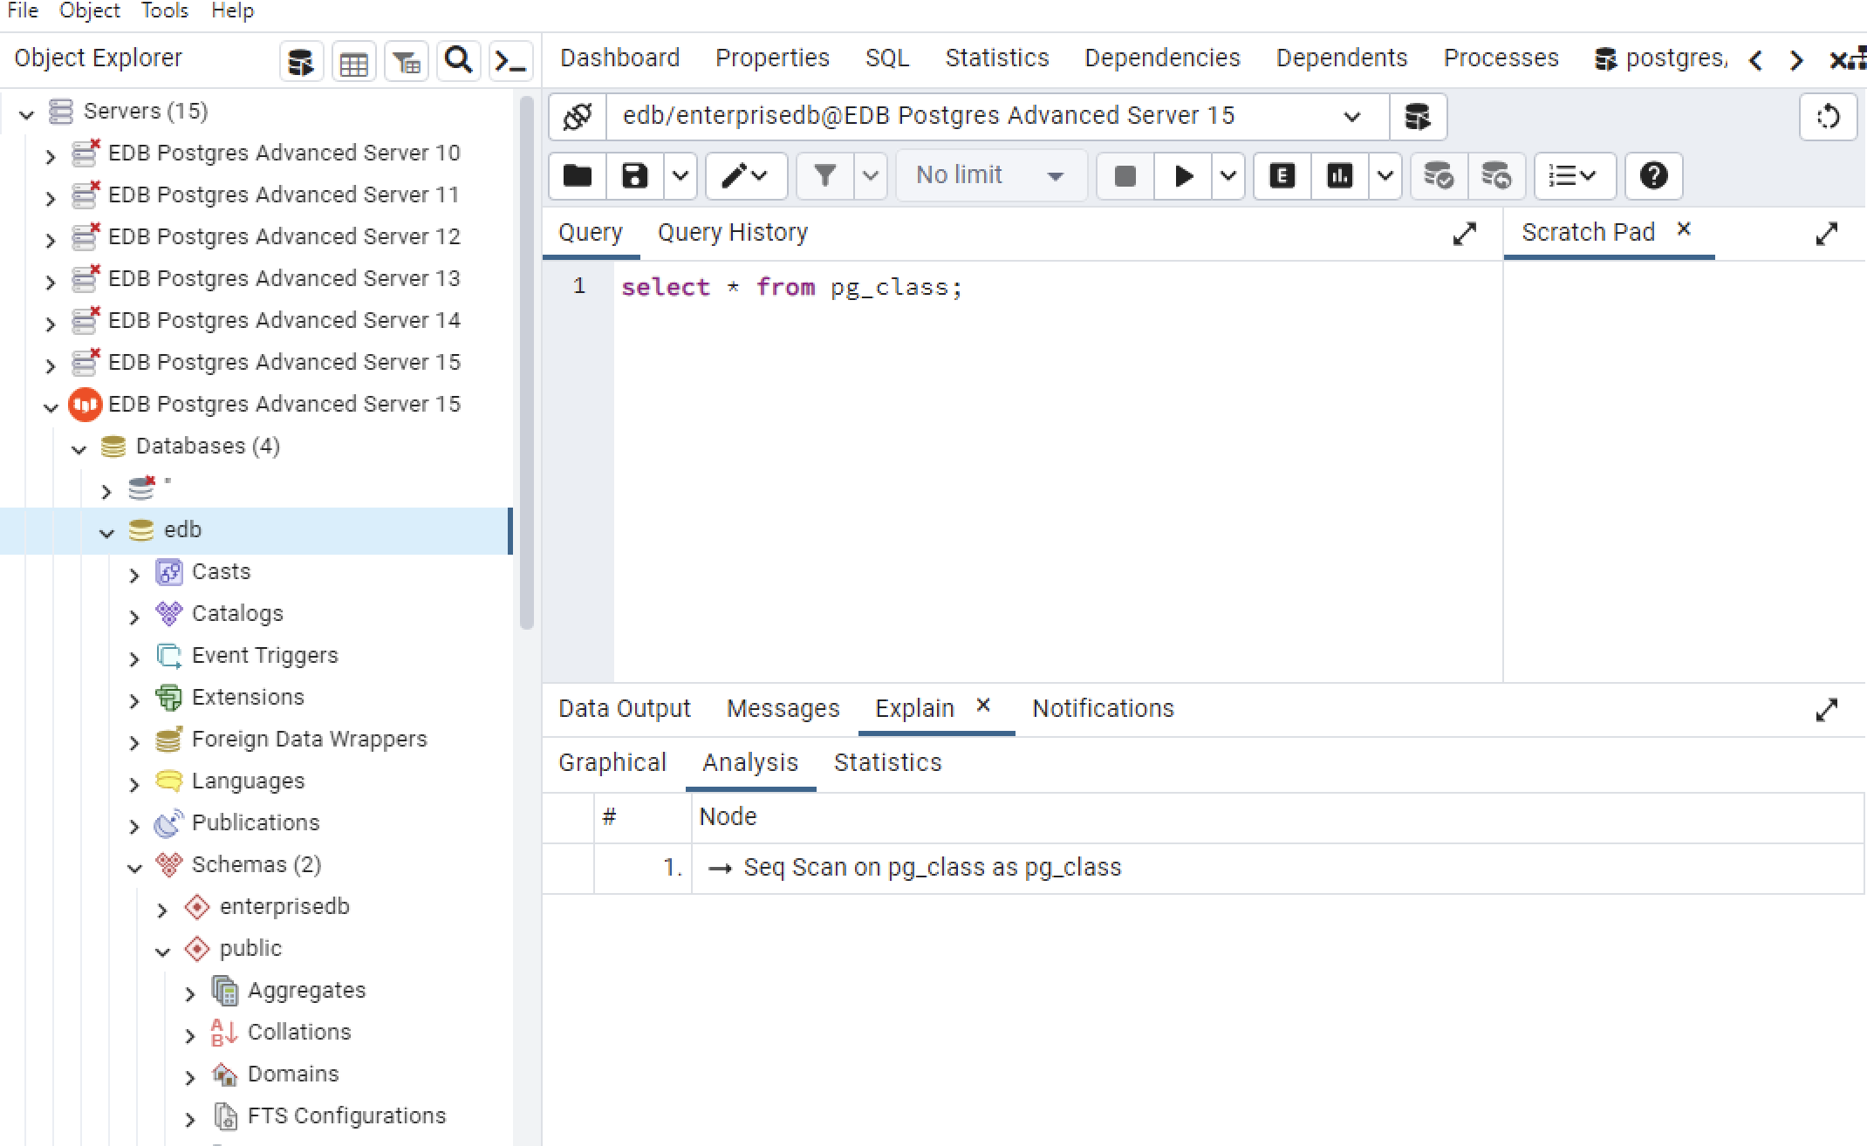Click Rollback database icon

(1496, 176)
